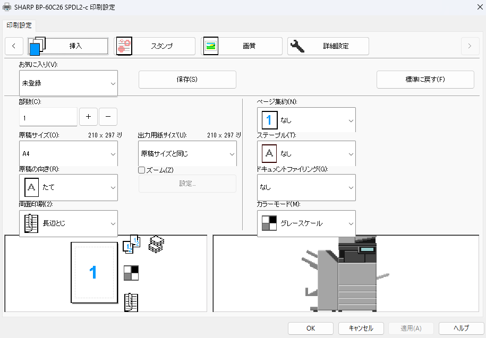Close the print settings dialog
The height and width of the screenshot is (338, 486).
480,7
